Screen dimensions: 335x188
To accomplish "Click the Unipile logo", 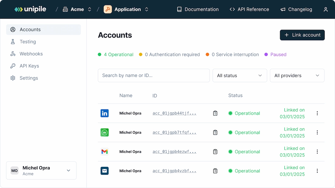I will click(x=30, y=9).
